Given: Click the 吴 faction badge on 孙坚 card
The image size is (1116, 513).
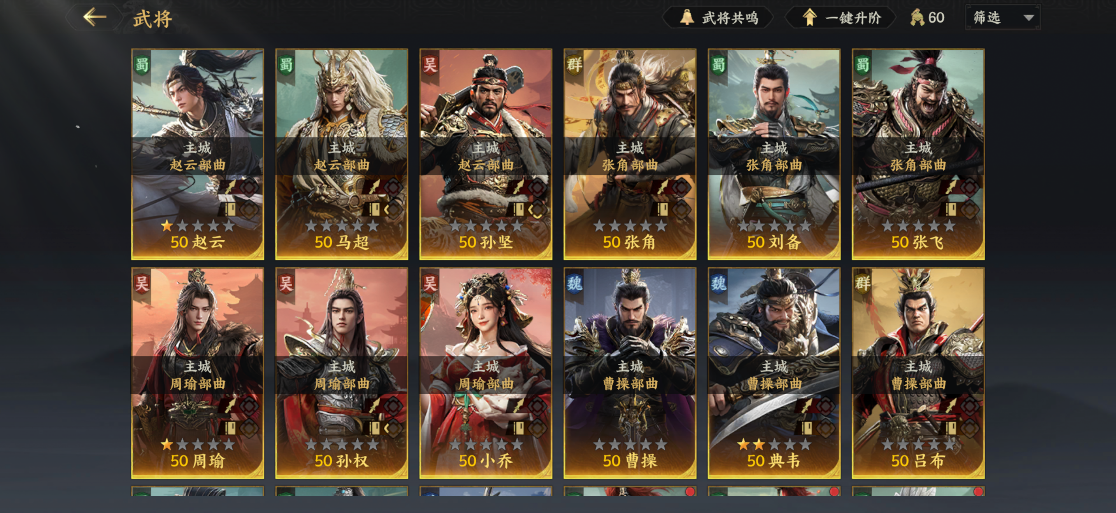Looking at the screenshot, I should point(430,65).
